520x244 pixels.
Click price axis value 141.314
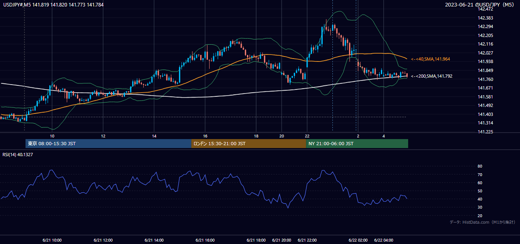click(x=485, y=123)
